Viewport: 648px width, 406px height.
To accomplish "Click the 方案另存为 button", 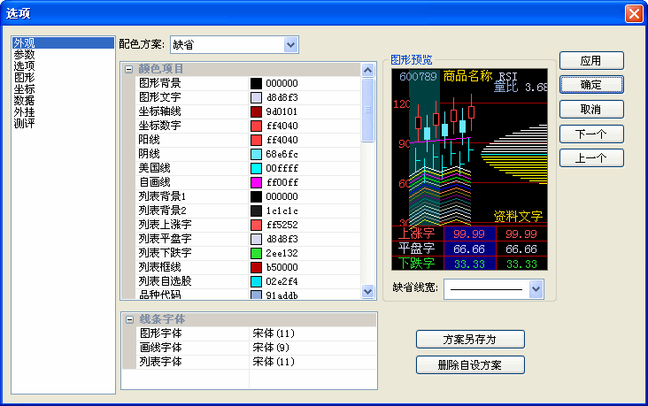I will 470,340.
